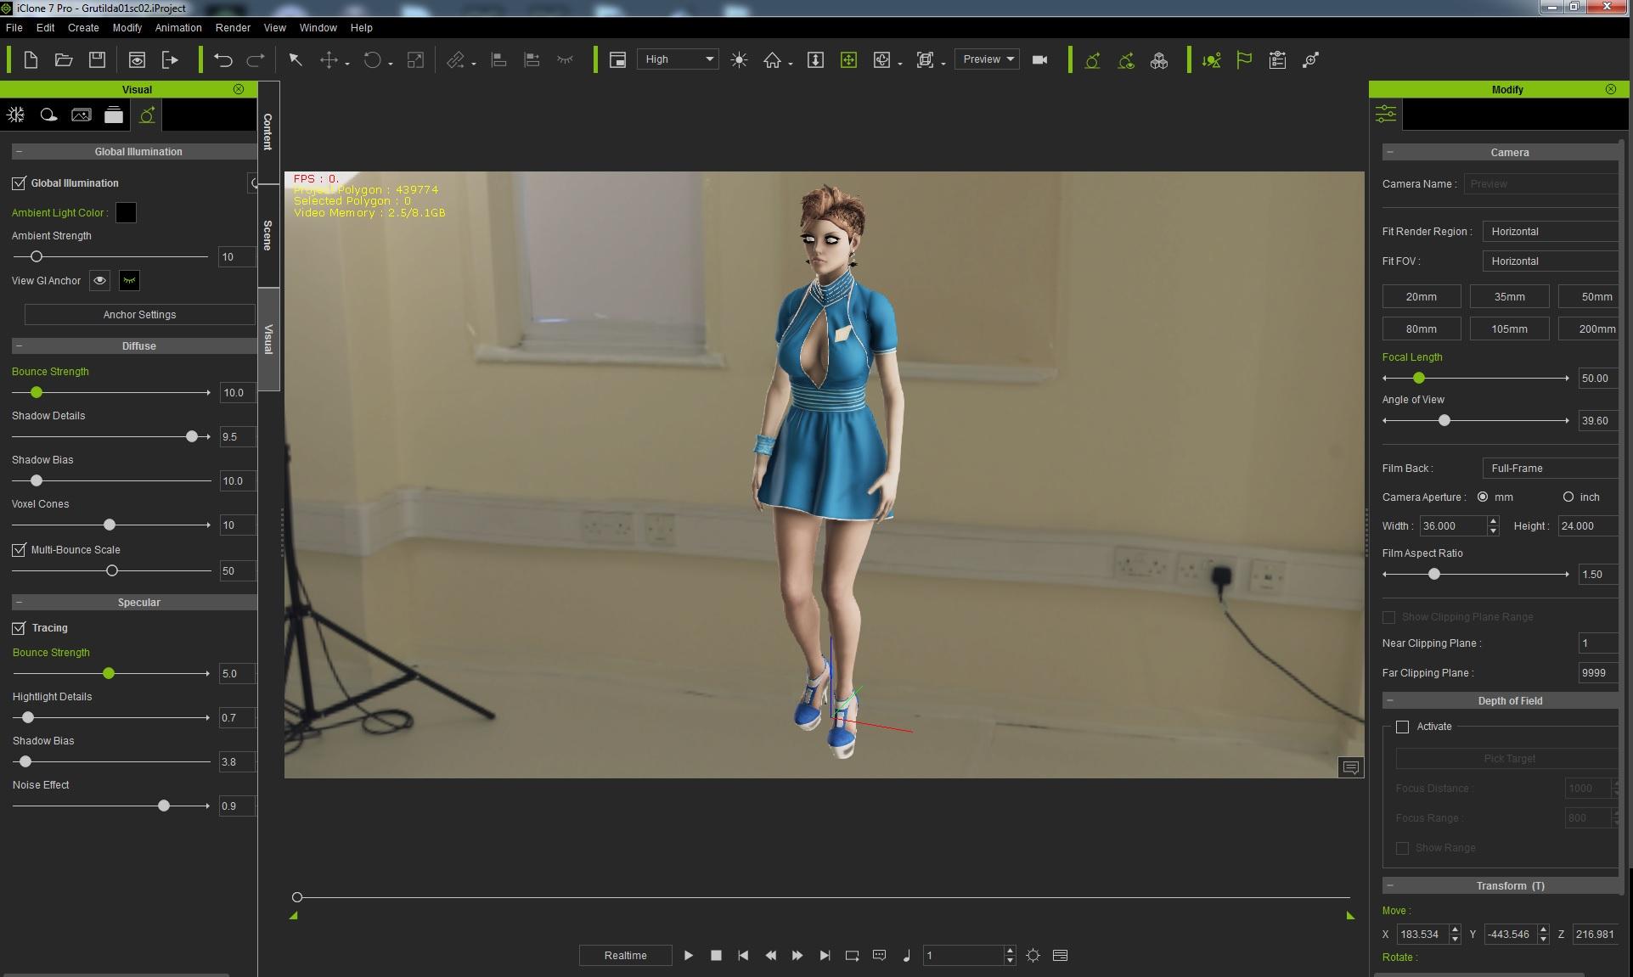The width and height of the screenshot is (1633, 977).
Task: Click the Home view icon
Action: (772, 59)
